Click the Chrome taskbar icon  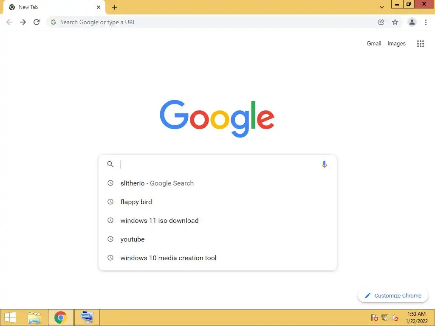tap(61, 318)
